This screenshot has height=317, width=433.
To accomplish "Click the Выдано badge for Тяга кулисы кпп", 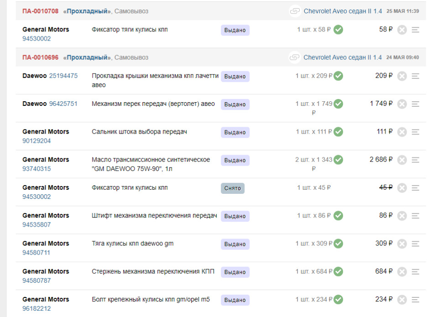I will coord(235,244).
